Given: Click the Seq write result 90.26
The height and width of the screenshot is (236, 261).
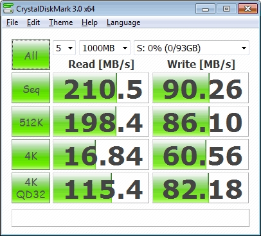Looking at the screenshot, I should tap(201, 88).
